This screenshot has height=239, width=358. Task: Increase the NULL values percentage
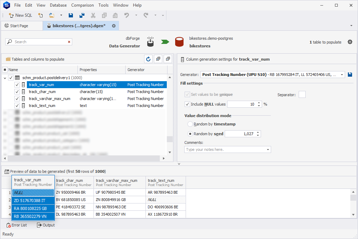click(x=259, y=103)
